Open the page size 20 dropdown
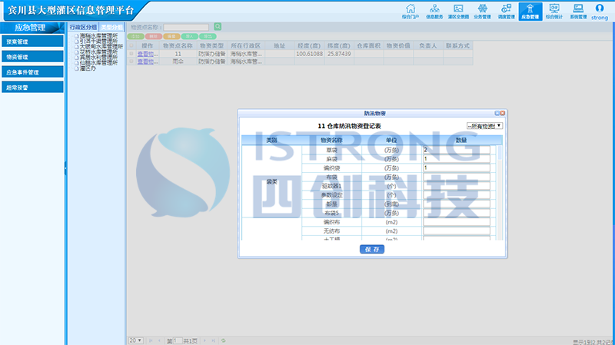 point(136,340)
